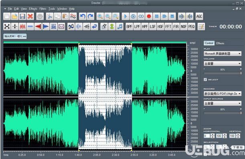The width and height of the screenshot is (245, 159).
Task: Click the envelope effect icon
Action: click(61, 26)
